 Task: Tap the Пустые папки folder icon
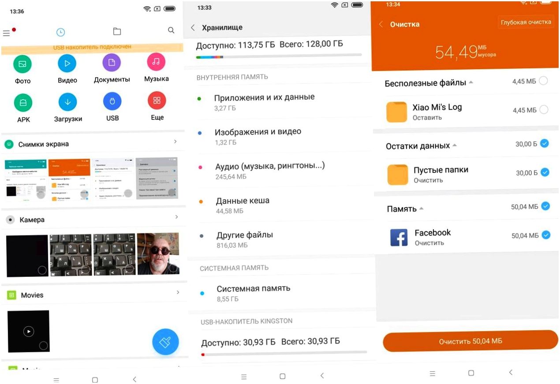pyautogui.click(x=398, y=175)
